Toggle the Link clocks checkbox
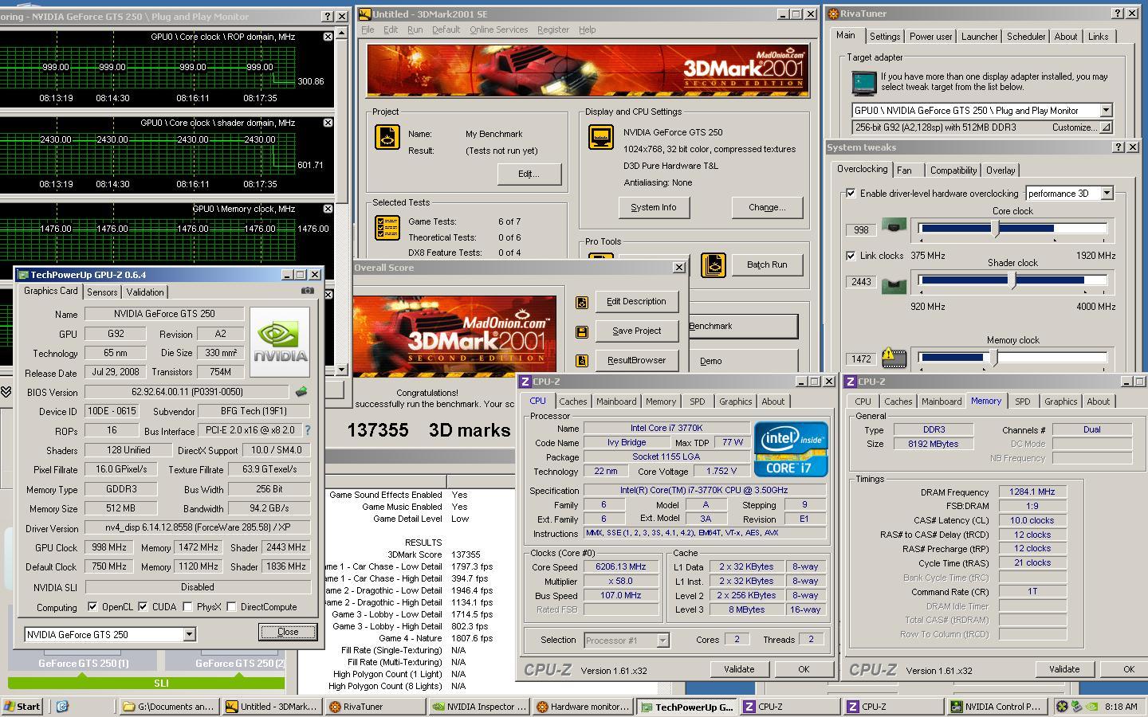1148x717 pixels. tap(851, 256)
